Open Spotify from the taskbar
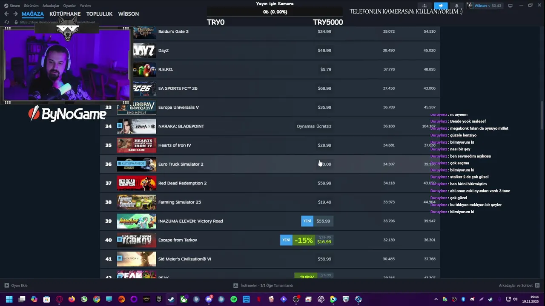The width and height of the screenshot is (545, 306). pos(233,299)
